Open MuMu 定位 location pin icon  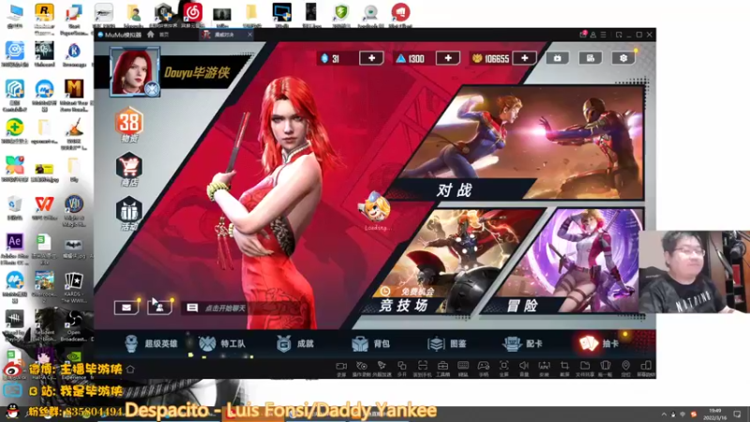pyautogui.click(x=625, y=368)
